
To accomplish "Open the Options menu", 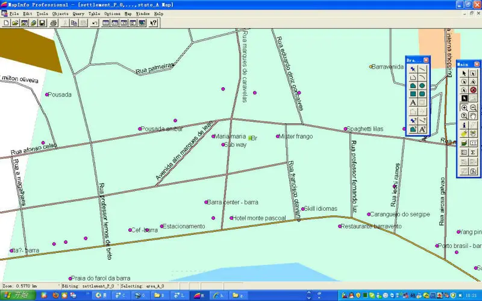I will coord(112,13).
